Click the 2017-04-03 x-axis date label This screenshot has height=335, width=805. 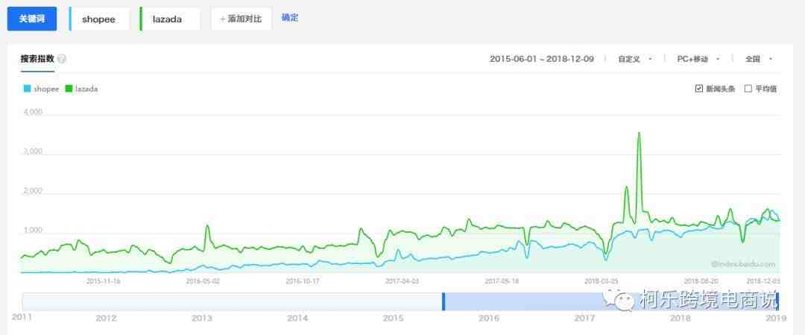click(x=402, y=281)
